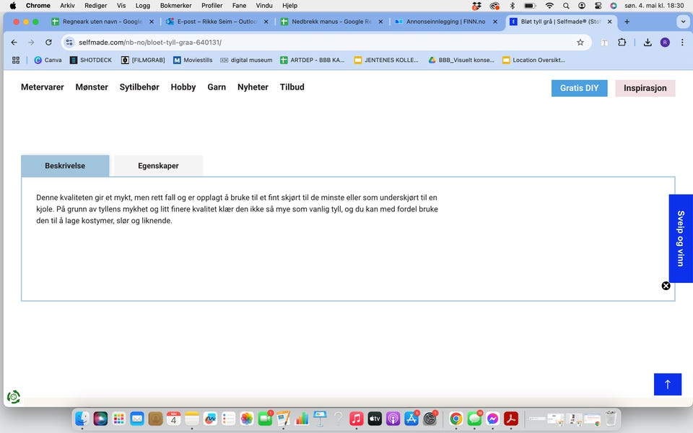Open the Chrome extensions puzzle icon
Viewport: 693px width, 433px height.
[622, 43]
